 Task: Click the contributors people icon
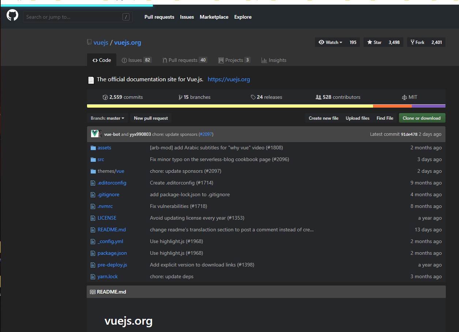tap(319, 97)
